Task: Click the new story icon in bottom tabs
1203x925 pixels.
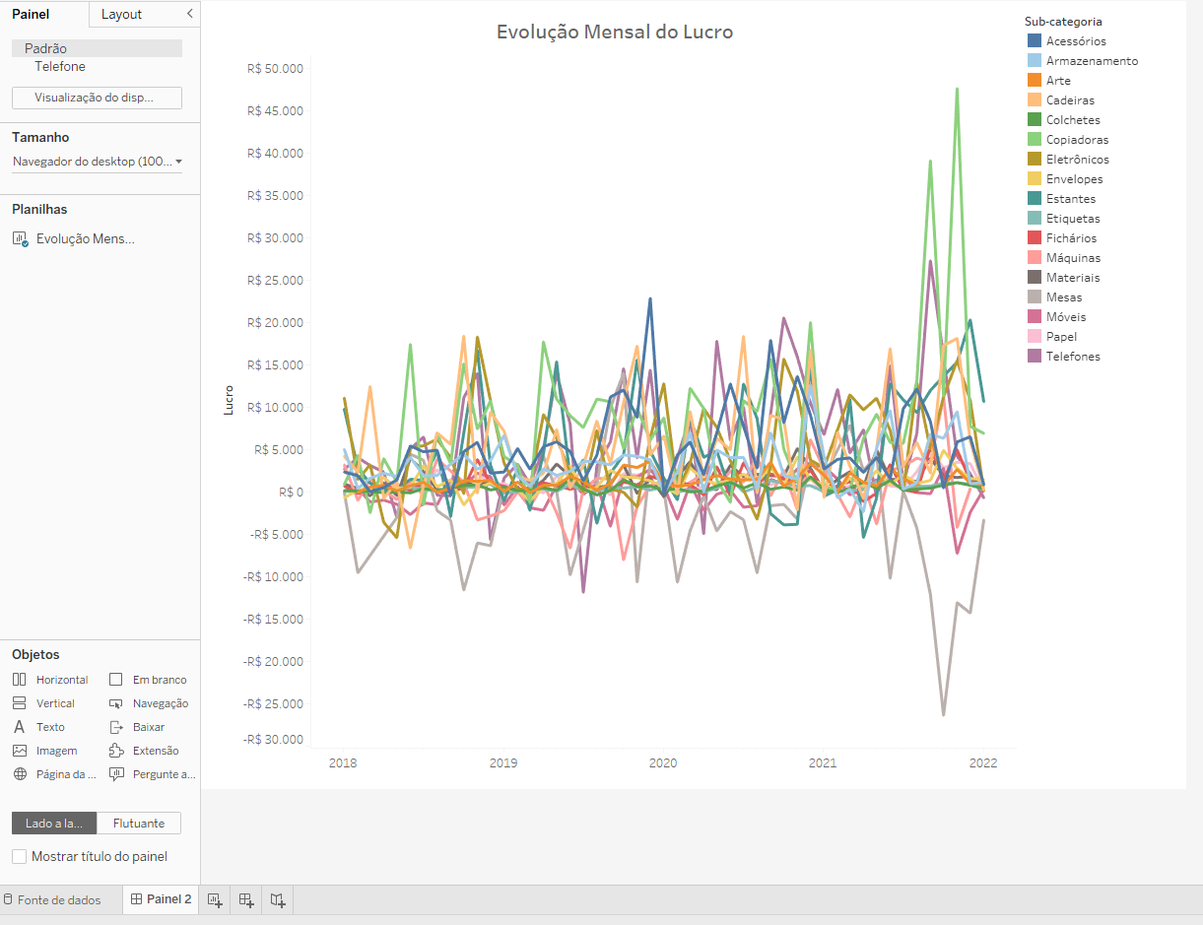Action: point(279,899)
